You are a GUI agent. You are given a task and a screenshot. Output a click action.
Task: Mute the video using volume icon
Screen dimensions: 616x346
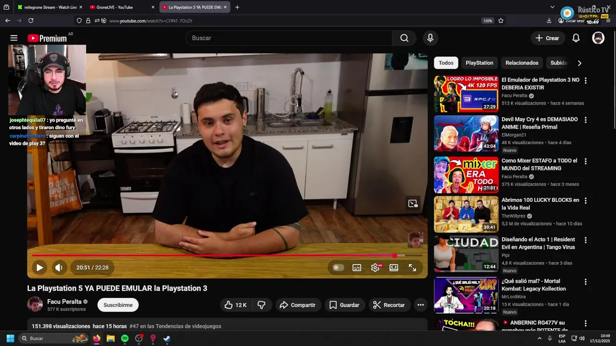click(59, 268)
